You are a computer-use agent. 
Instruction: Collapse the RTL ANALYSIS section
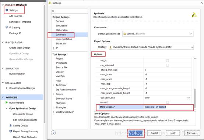pos(3,83)
